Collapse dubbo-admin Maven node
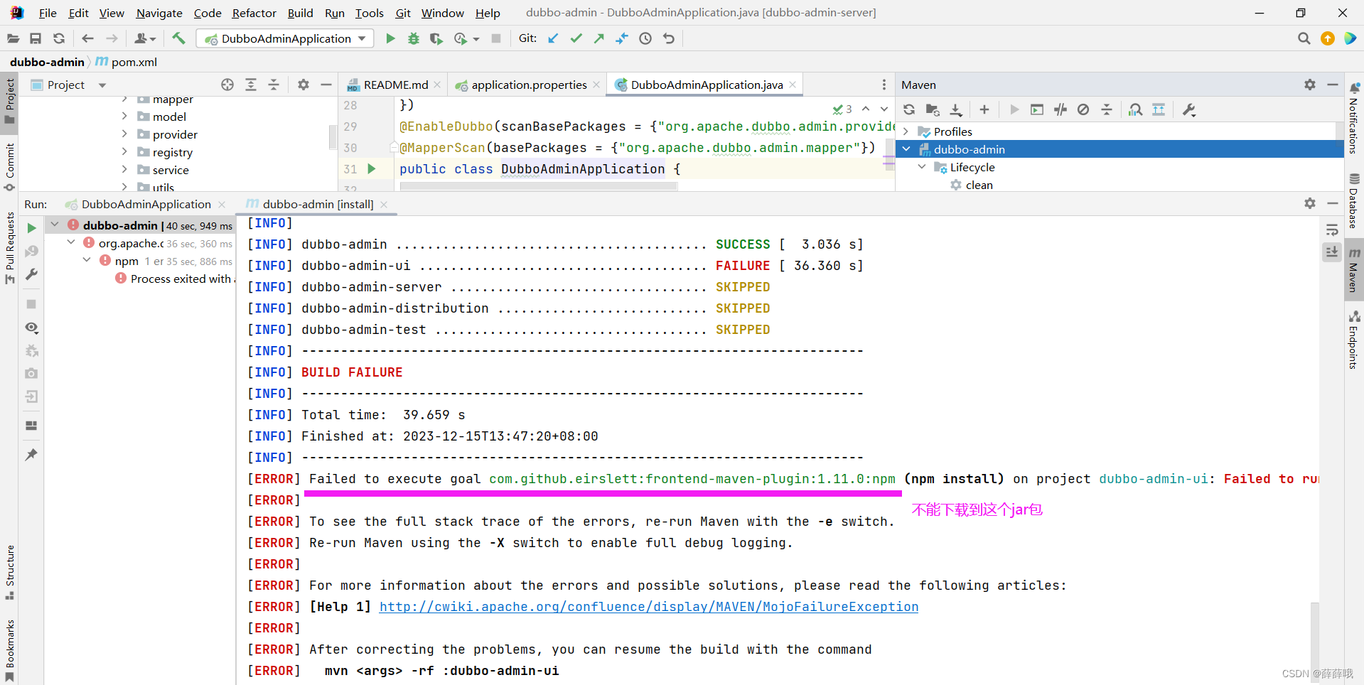The width and height of the screenshot is (1364, 685). pyautogui.click(x=906, y=149)
